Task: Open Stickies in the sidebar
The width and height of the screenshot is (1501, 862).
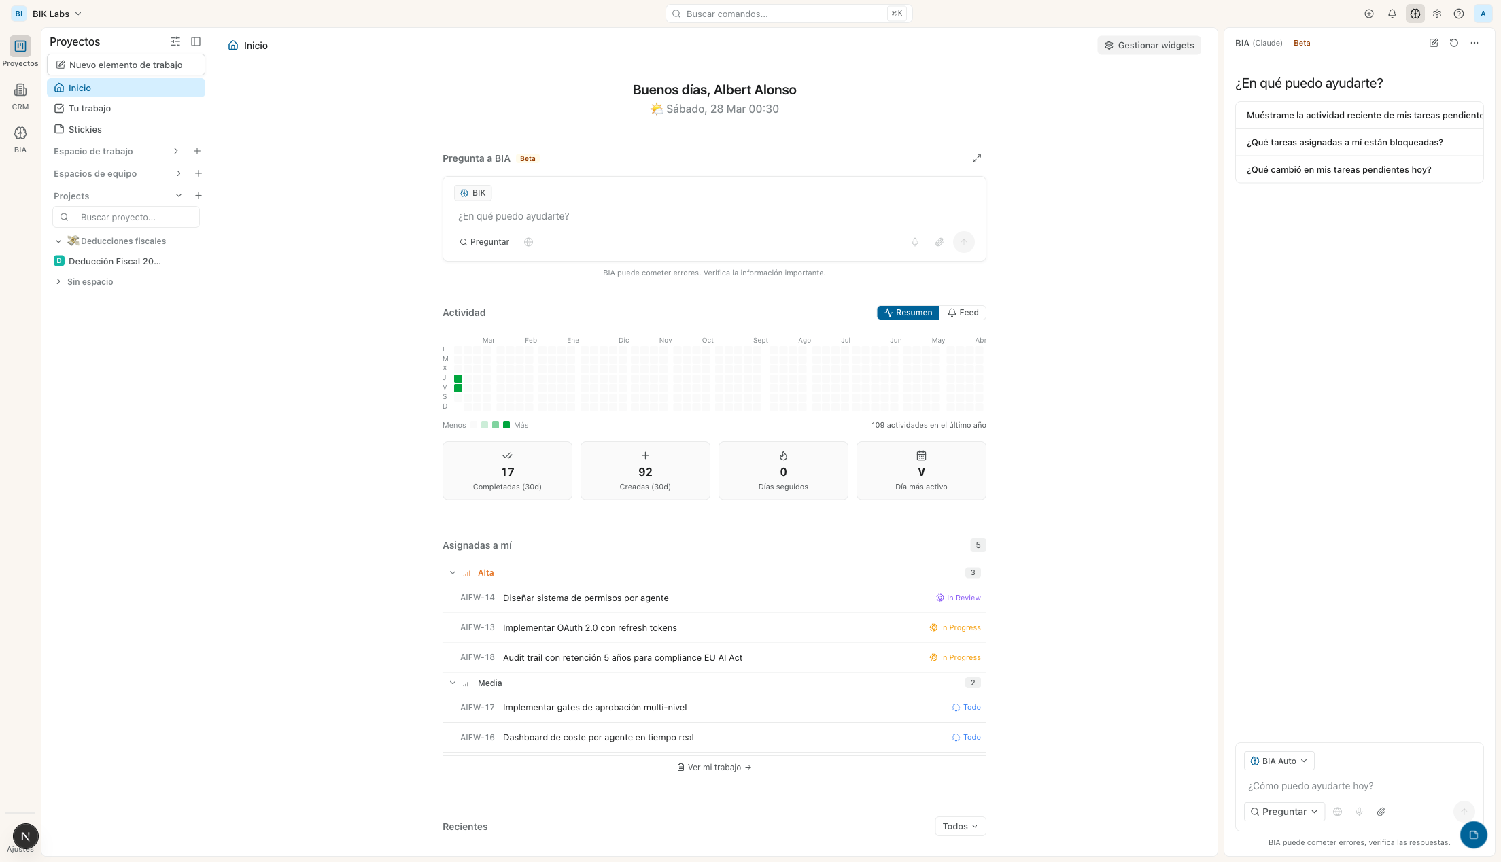Action: click(x=85, y=129)
